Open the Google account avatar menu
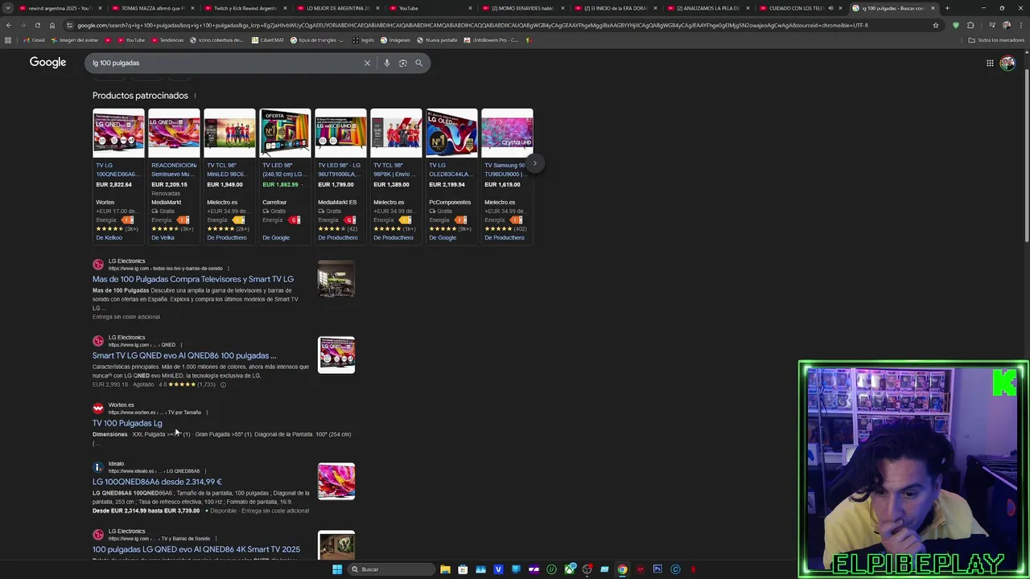This screenshot has width=1030, height=579. click(x=1007, y=63)
